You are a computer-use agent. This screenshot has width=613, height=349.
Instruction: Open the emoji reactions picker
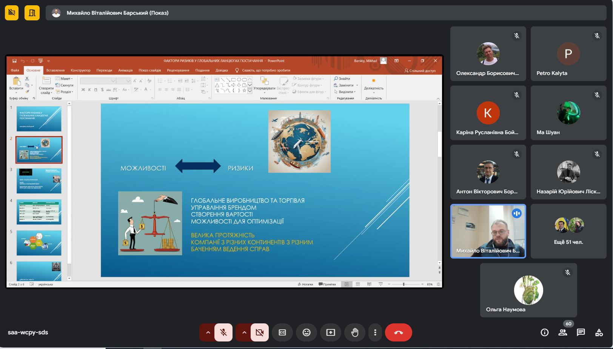point(306,332)
